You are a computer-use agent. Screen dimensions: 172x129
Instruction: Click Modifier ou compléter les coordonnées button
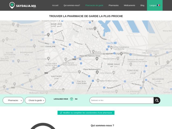click(86, 113)
